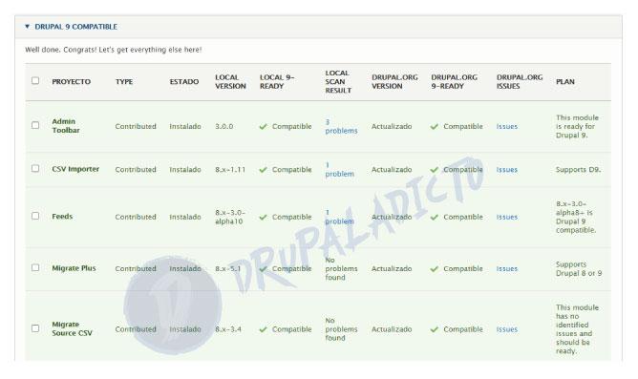
Task: Click the Drupal.org Version column header
Action: [394, 82]
